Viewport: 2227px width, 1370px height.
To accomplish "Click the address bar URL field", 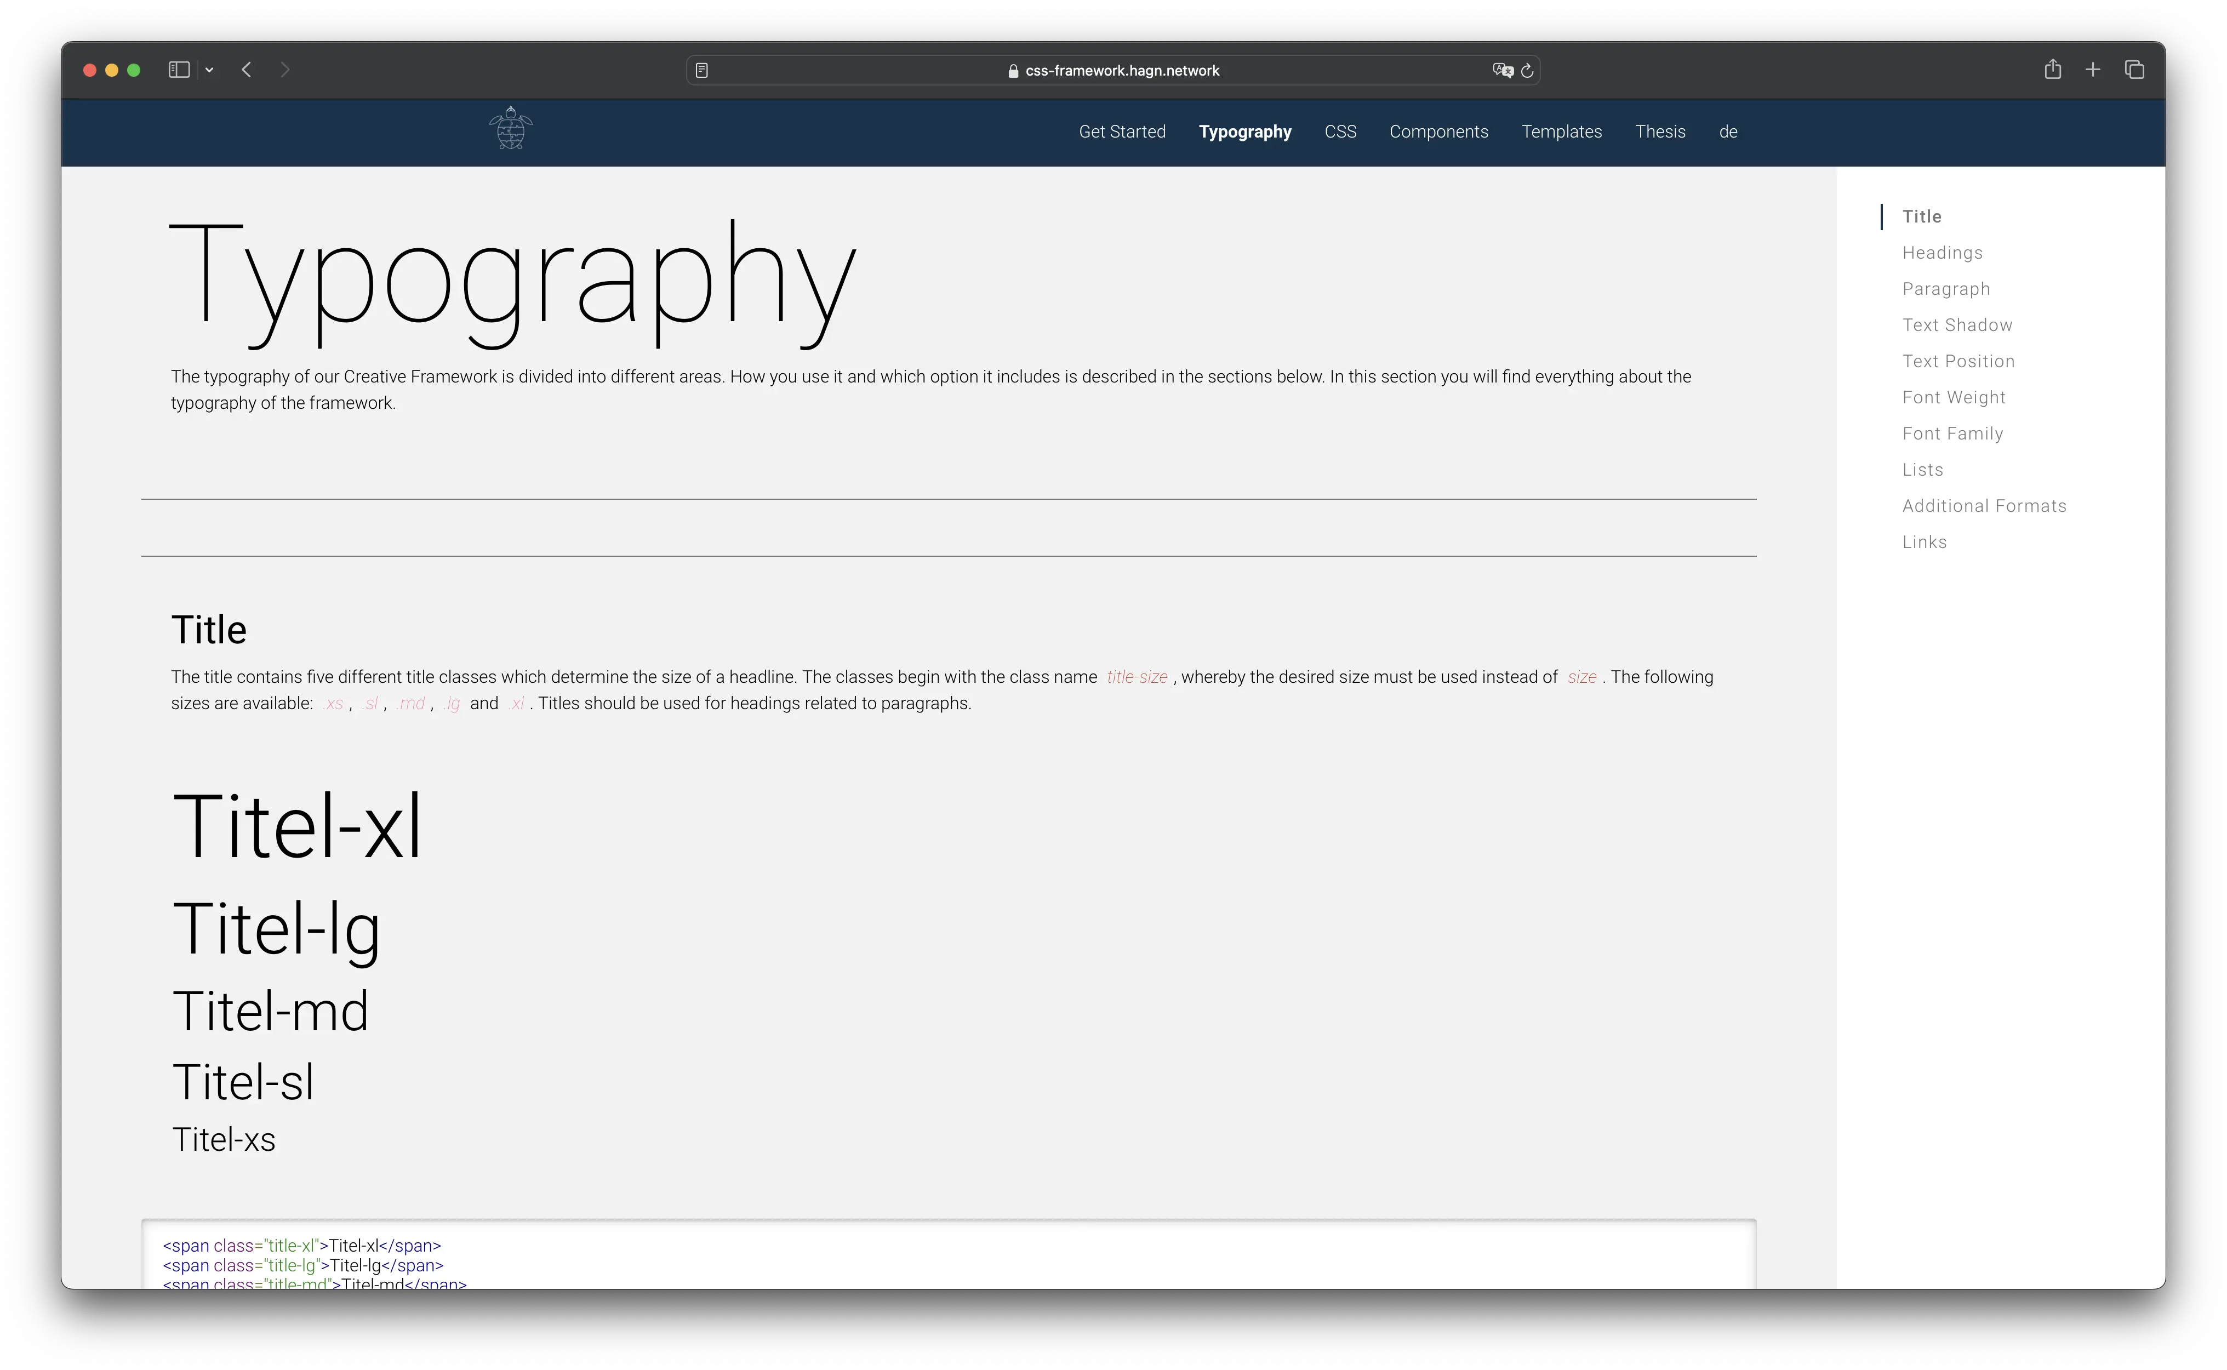I will pyautogui.click(x=1121, y=71).
